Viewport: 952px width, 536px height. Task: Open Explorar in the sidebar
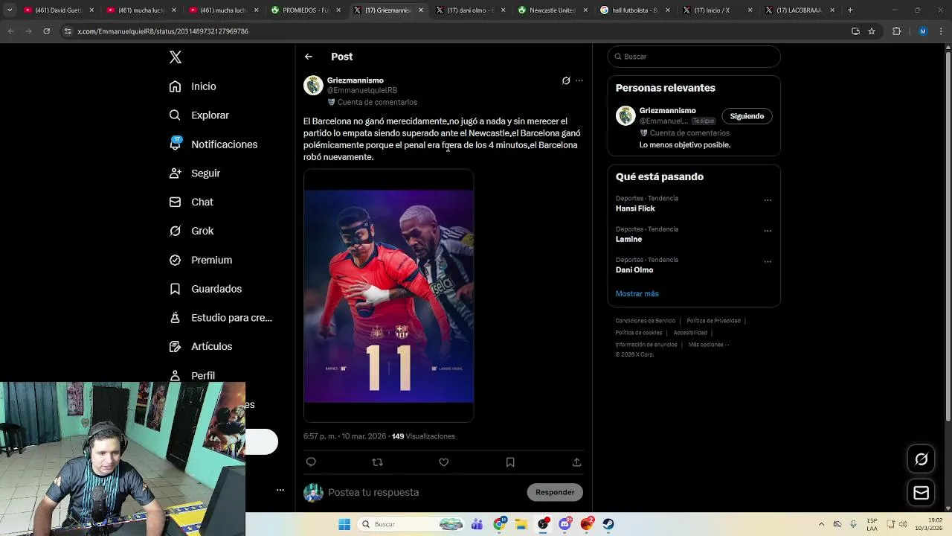pyautogui.click(x=199, y=115)
